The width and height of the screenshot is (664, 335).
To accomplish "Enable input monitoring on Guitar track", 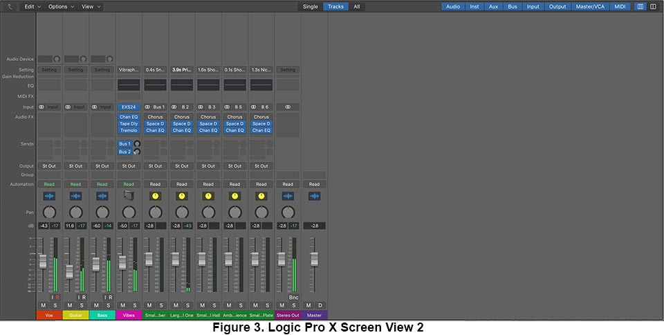I will pyautogui.click(x=78, y=298).
